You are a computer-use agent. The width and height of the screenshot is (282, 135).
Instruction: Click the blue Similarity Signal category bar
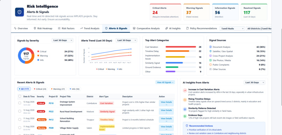tap(174, 63)
